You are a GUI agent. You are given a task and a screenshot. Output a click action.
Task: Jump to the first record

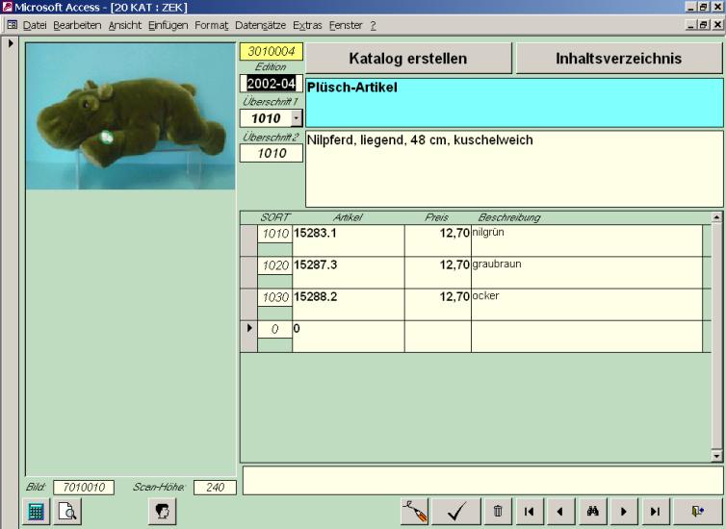[529, 512]
